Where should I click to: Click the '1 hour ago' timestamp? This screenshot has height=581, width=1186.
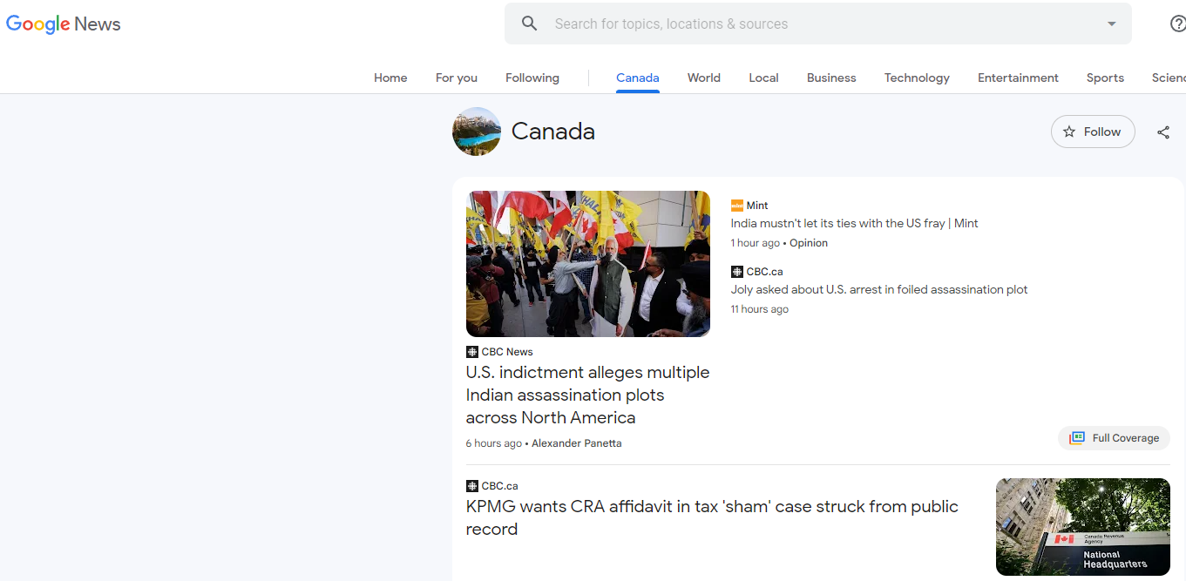(756, 243)
